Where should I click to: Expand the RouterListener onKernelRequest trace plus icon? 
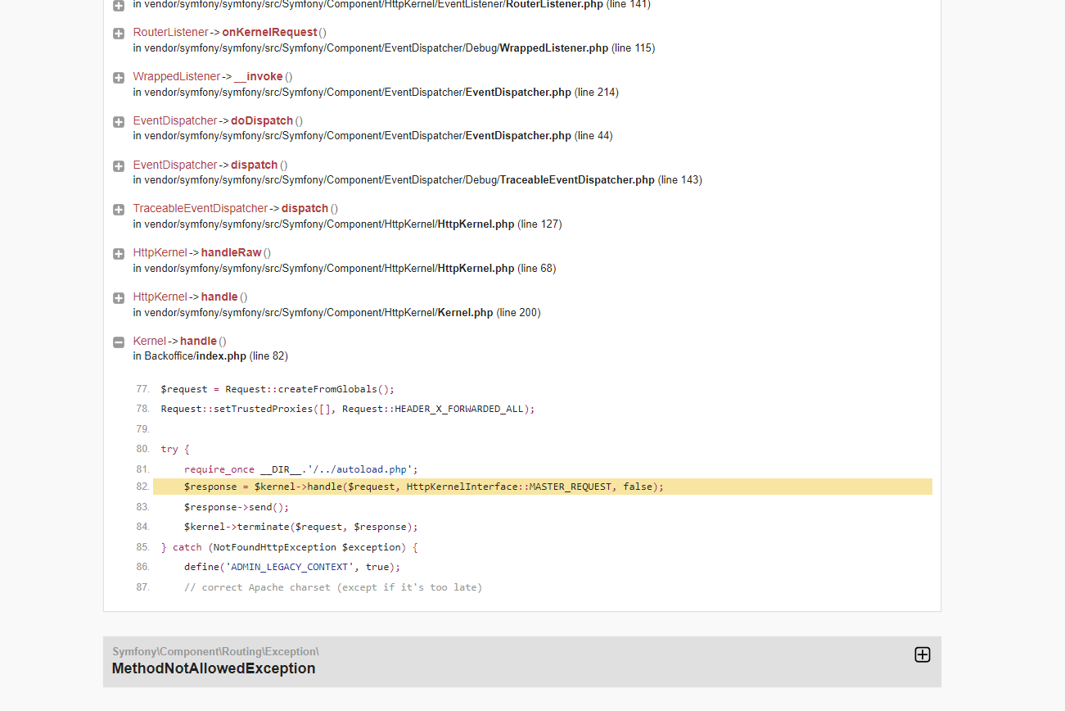(x=119, y=34)
